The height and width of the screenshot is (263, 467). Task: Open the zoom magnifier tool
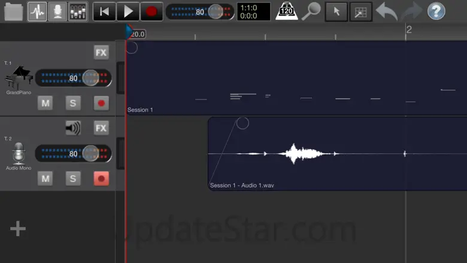pos(311,11)
